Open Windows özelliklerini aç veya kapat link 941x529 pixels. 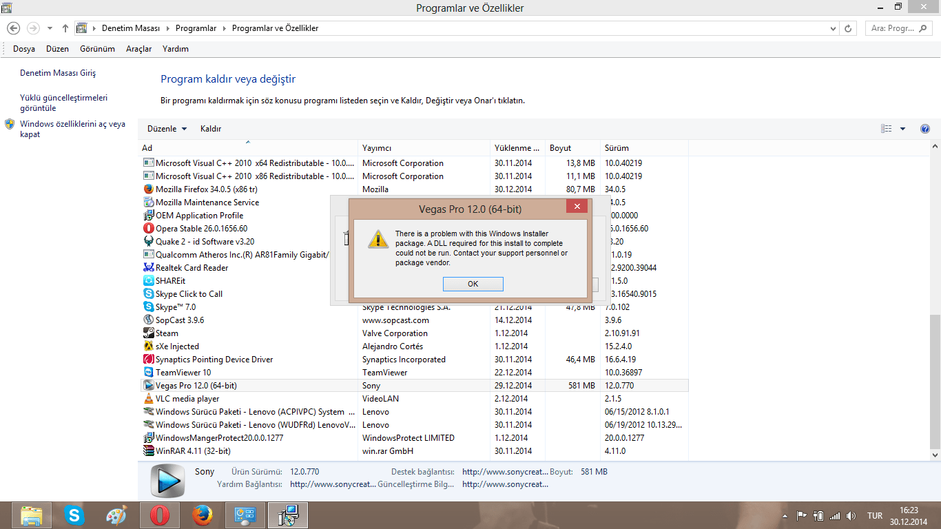point(72,129)
